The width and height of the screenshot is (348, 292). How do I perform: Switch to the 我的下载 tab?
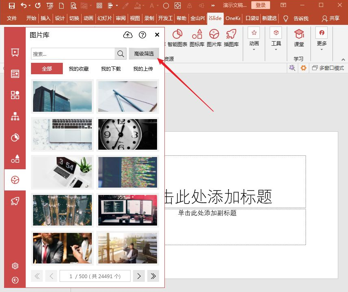[111, 69]
